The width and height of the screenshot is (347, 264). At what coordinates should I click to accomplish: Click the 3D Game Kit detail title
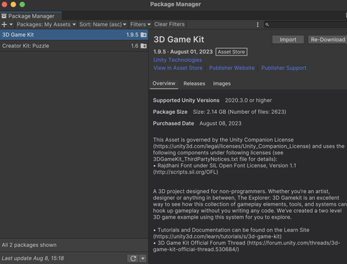(179, 40)
